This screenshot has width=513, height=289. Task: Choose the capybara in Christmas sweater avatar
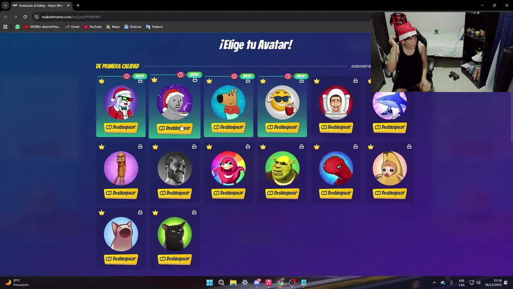(x=228, y=102)
